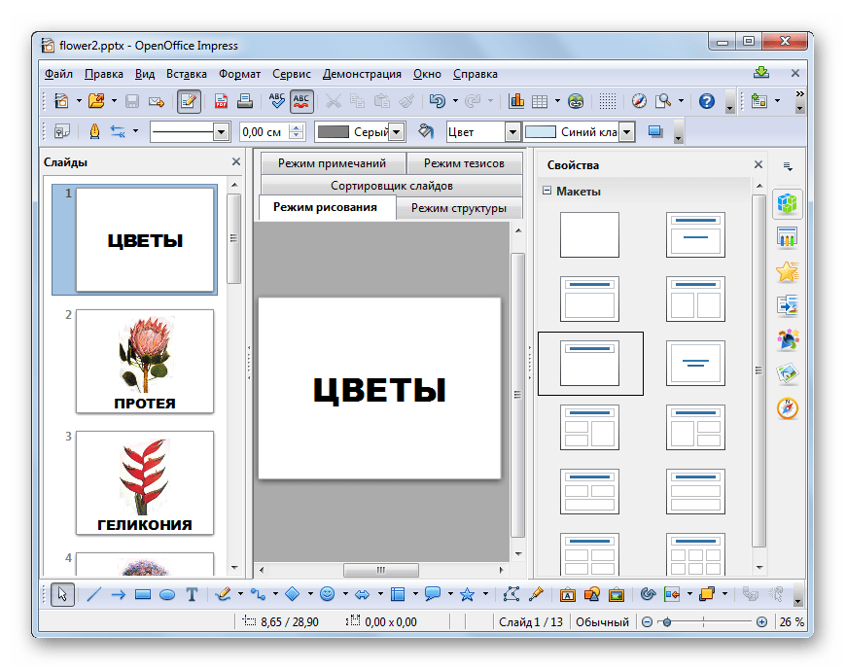Select the Line drawing tool
846x670 pixels.
pyautogui.click(x=94, y=594)
